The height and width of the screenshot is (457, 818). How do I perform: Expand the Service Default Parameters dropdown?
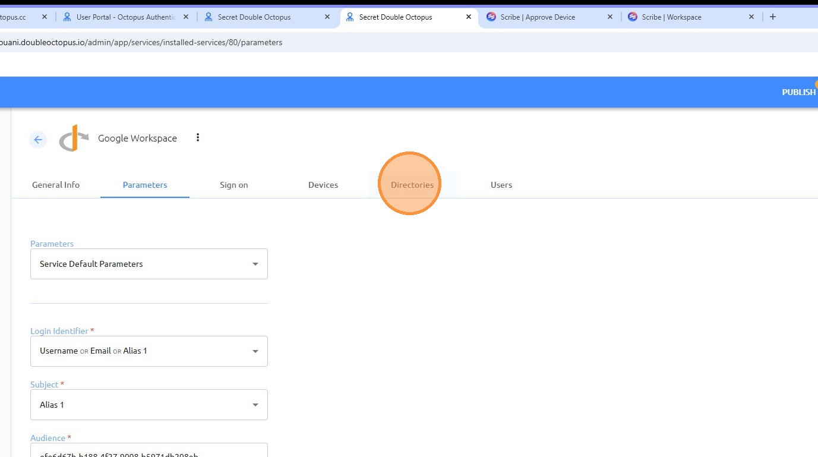[149, 264]
